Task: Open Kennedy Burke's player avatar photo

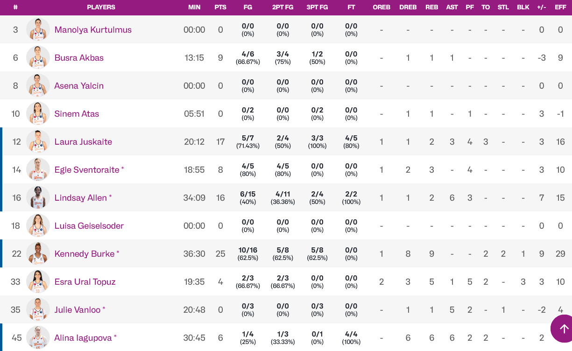Action: pyautogui.click(x=38, y=253)
